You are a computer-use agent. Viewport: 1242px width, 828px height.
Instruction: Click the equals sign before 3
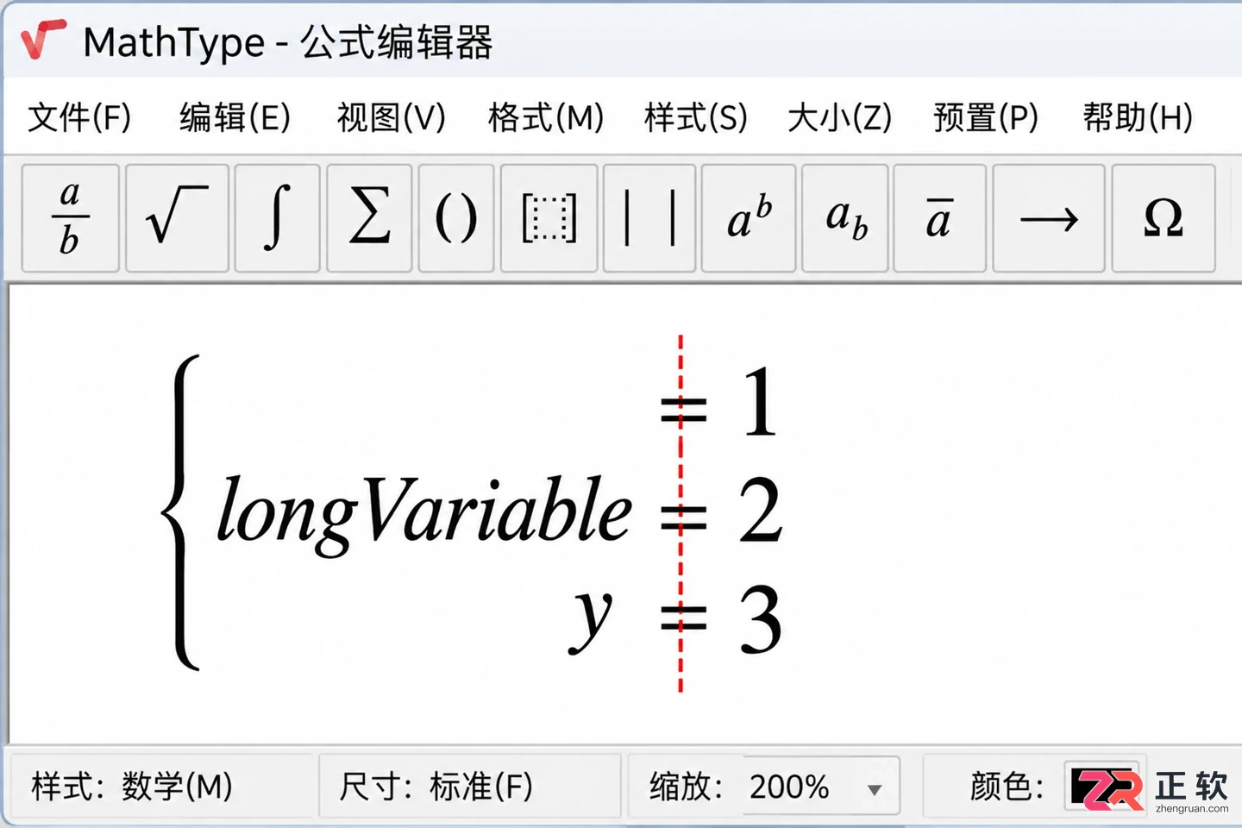tap(684, 618)
